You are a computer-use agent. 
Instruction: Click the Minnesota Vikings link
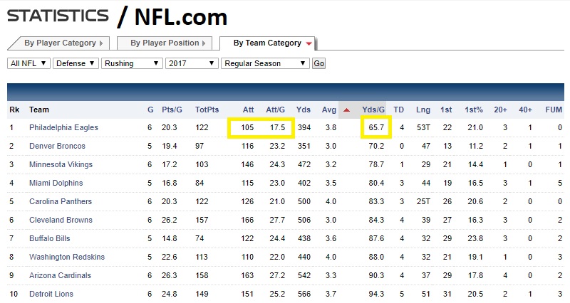[x=61, y=164]
